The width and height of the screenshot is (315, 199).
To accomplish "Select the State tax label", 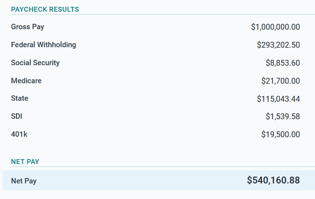I will coord(20,98).
